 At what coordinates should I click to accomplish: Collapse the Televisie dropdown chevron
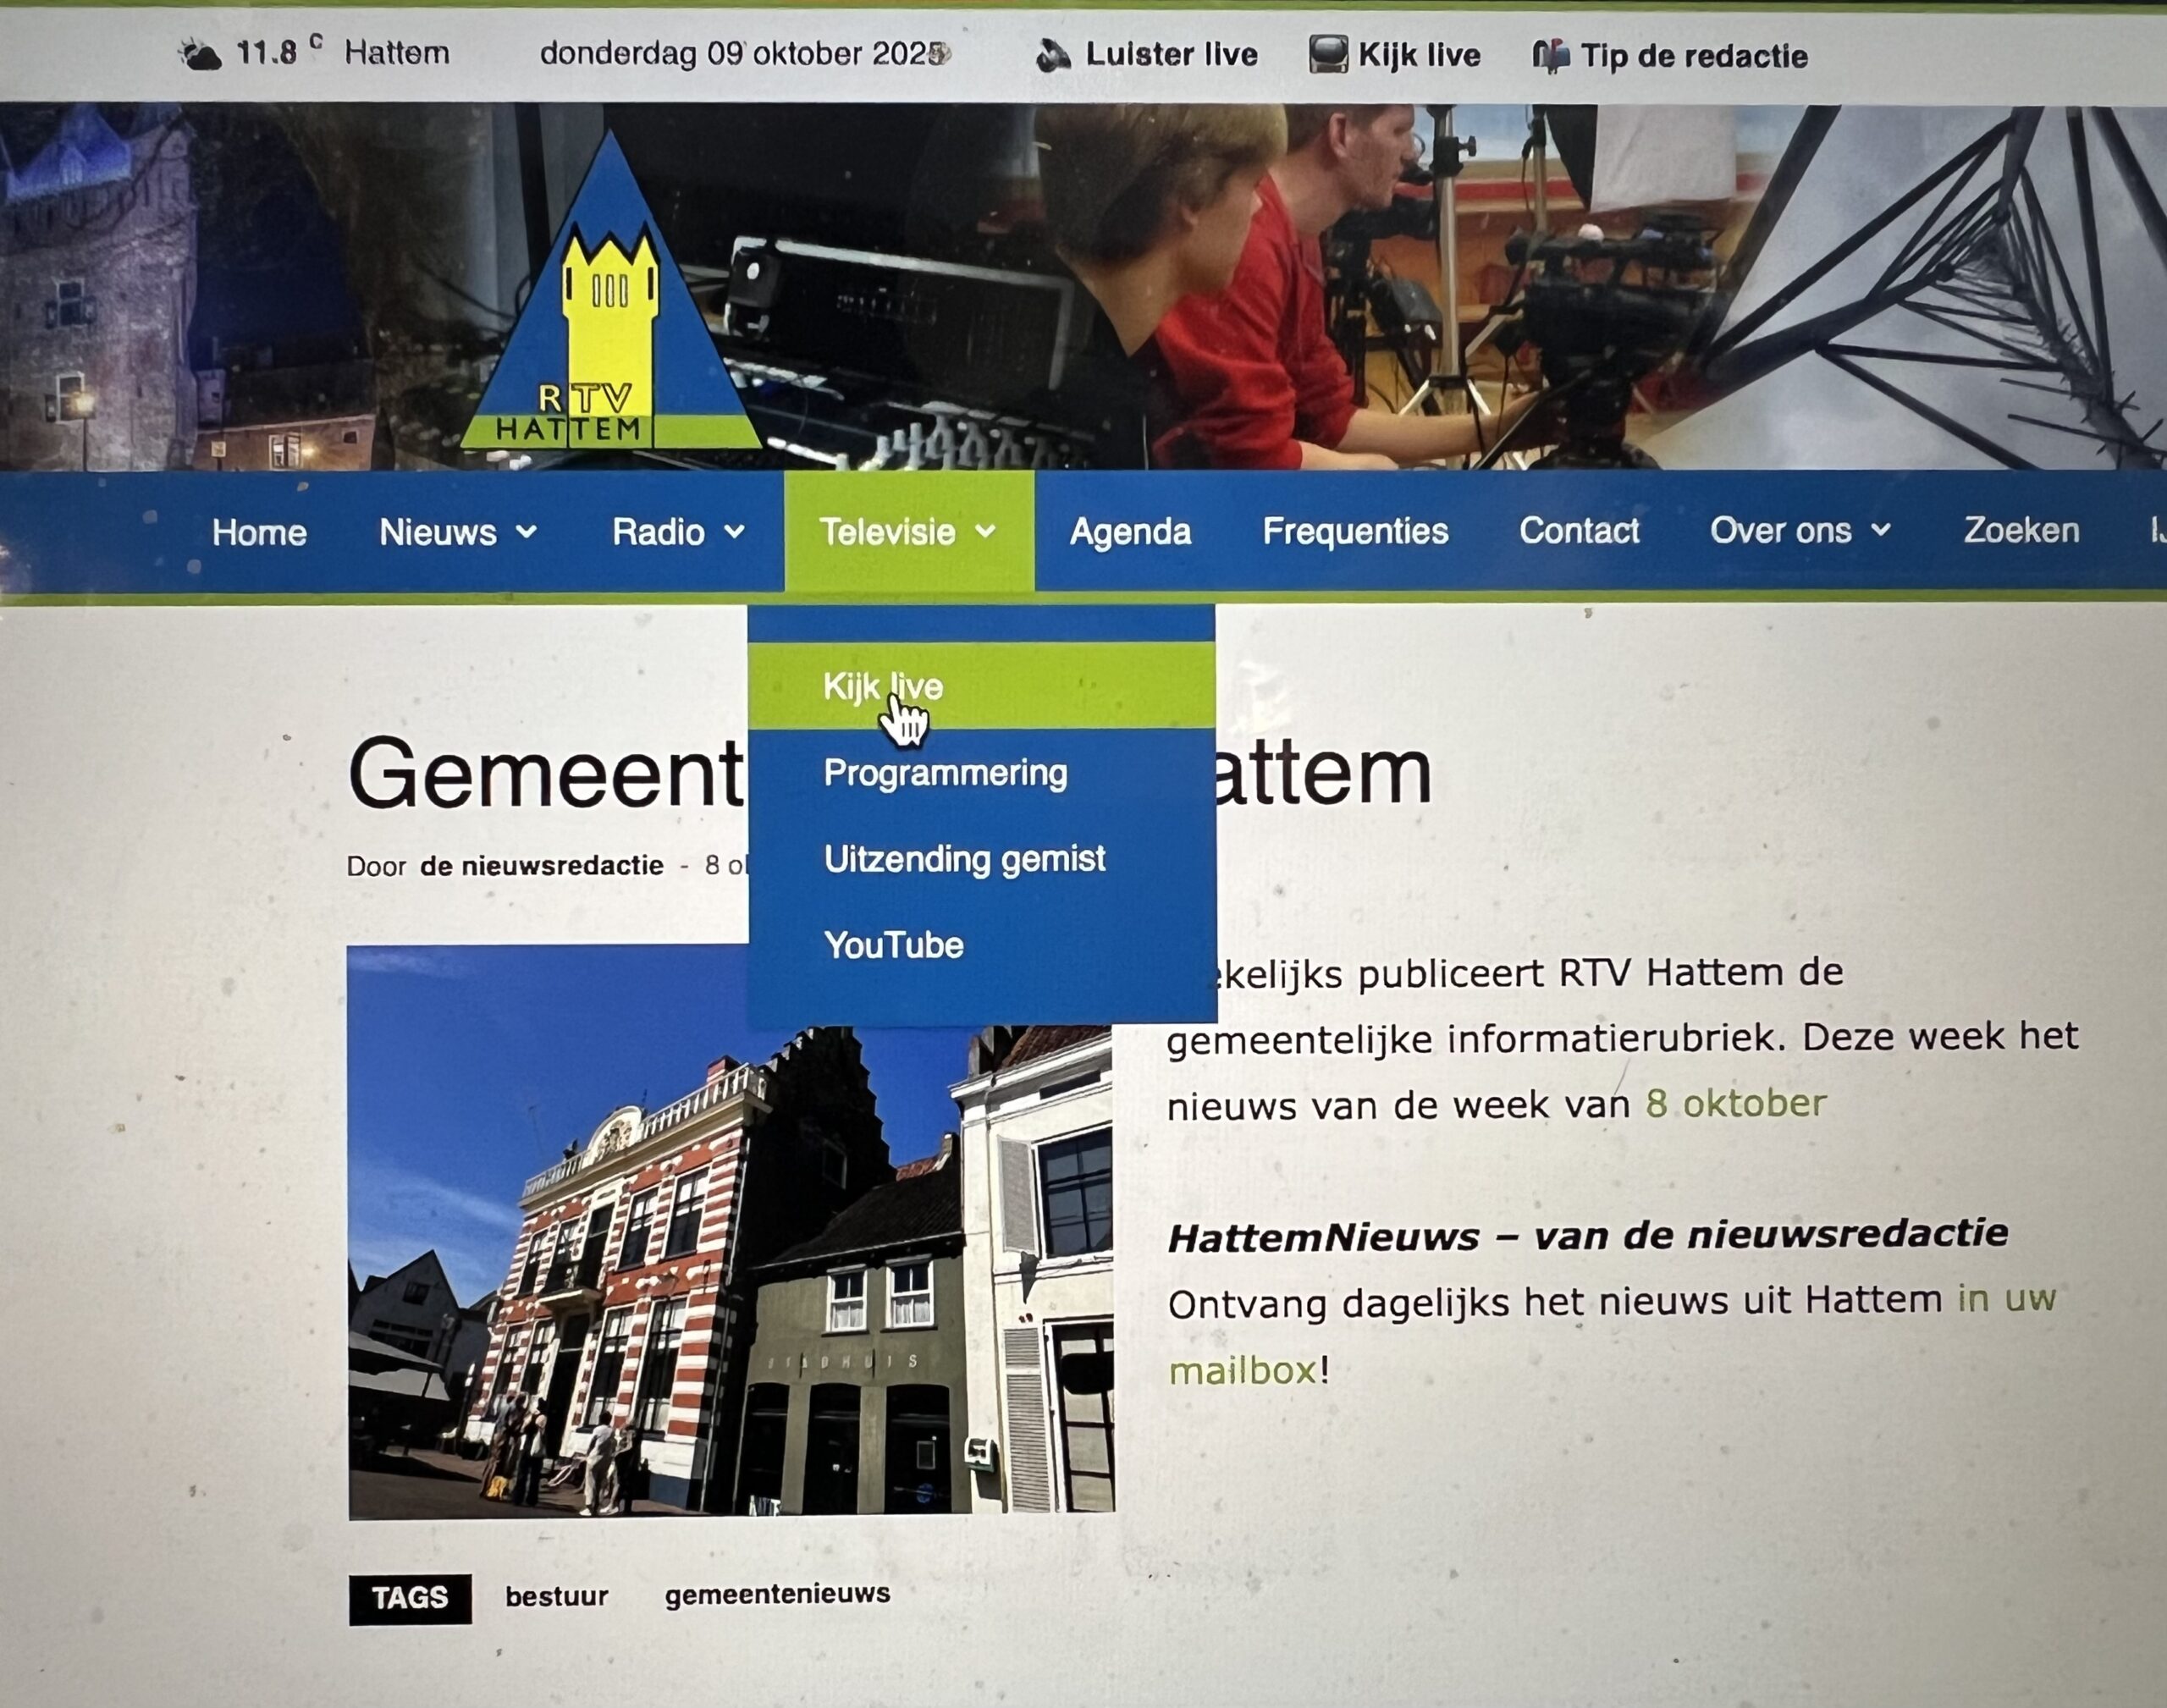985,532
